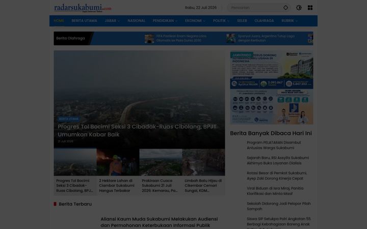Expand the RUBRIK dropdown menu
This screenshot has width=367, height=229.
(x=290, y=21)
